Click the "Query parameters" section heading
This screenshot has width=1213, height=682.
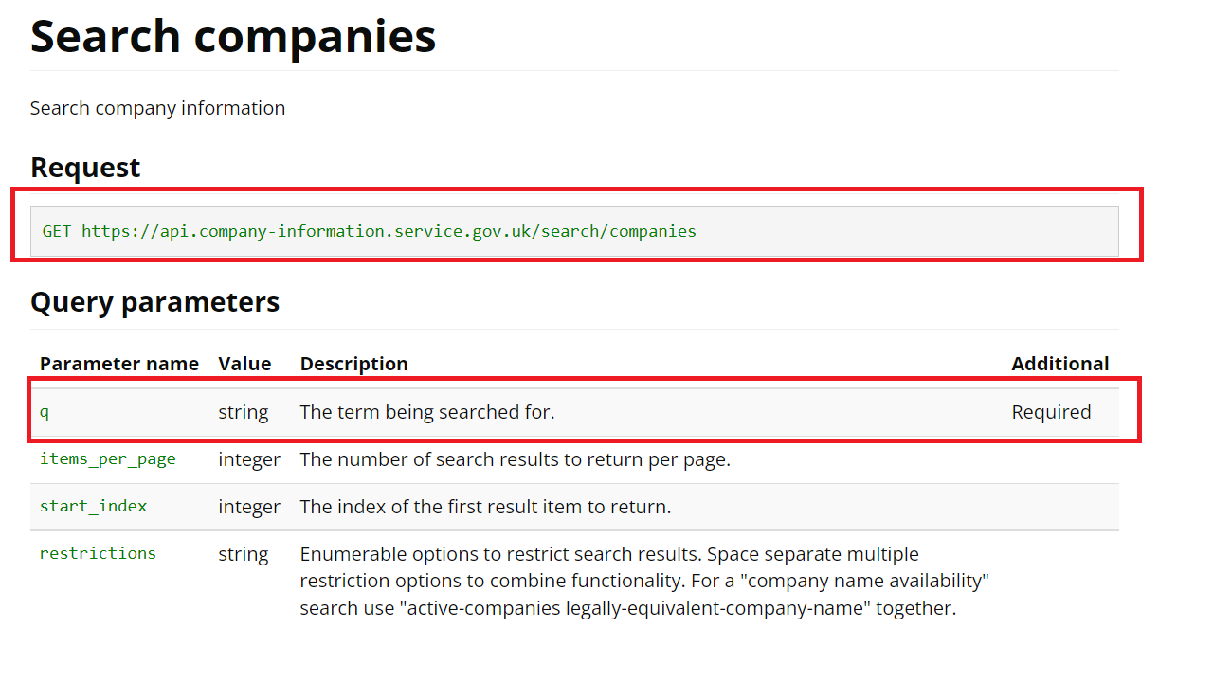pyautogui.click(x=154, y=302)
